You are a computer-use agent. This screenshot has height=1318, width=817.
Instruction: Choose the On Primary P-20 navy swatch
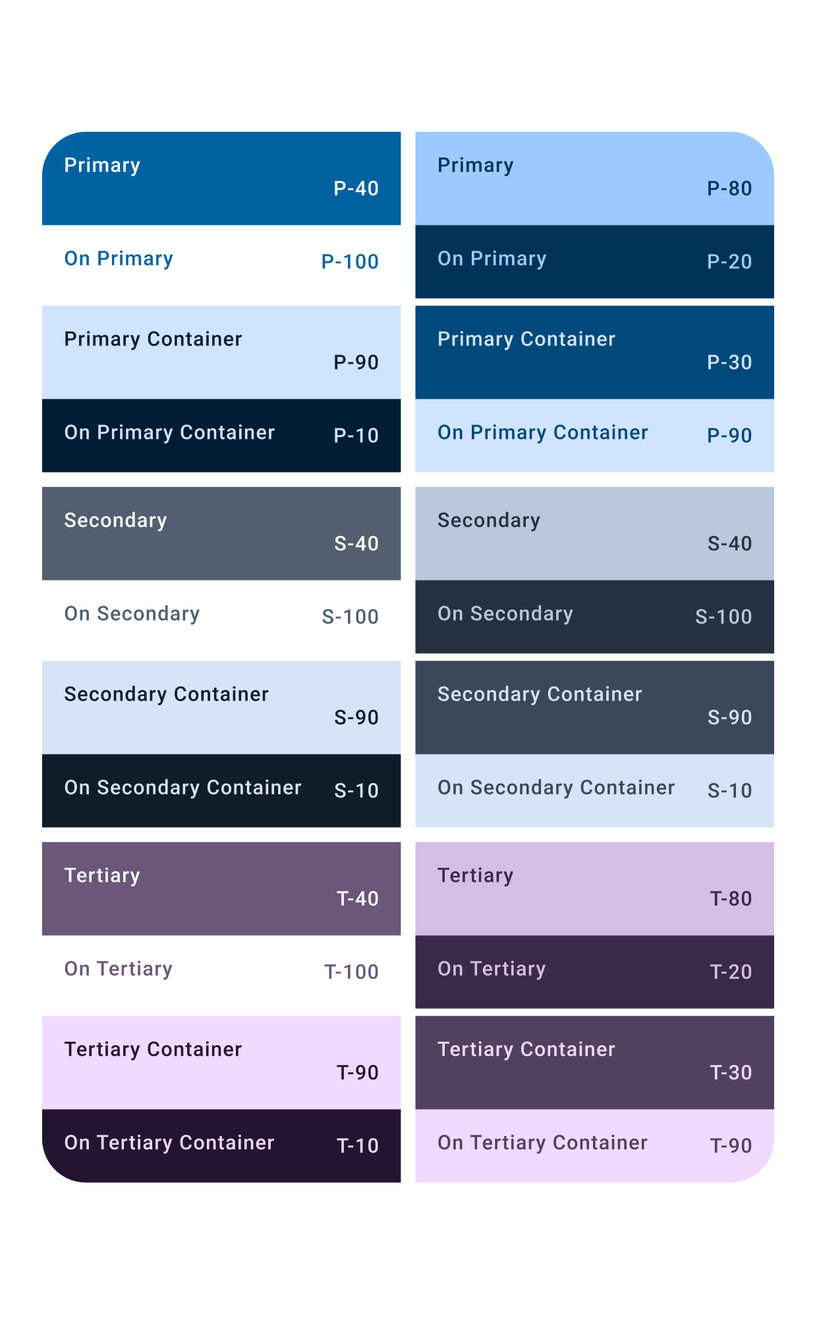point(594,262)
